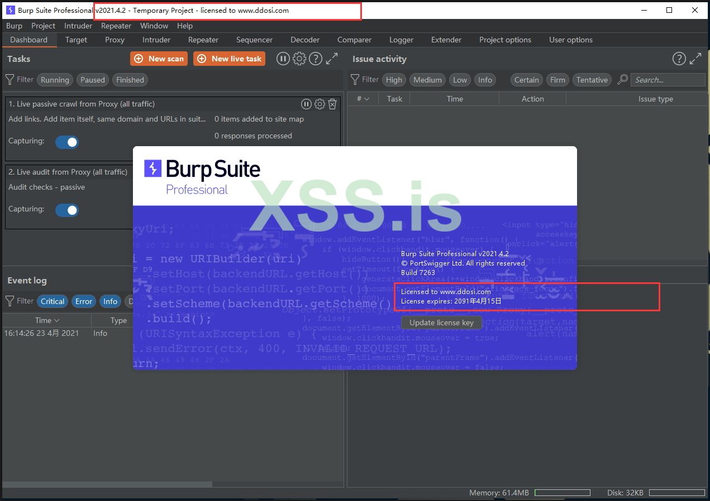Switch to the Proxy tab
This screenshot has height=501, width=710.
115,40
